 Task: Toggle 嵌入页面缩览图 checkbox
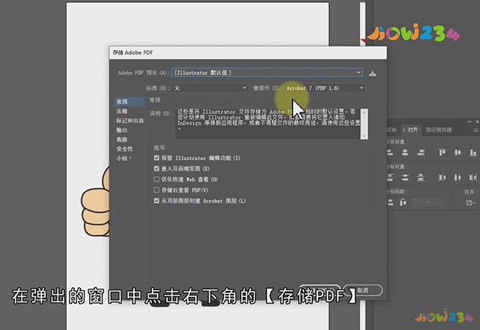[156, 168]
